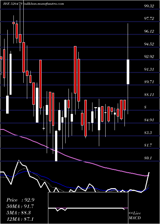
Task: Click the 80.1 price axis label
Action: 148,158
